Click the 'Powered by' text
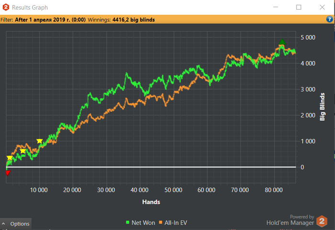The image size is (335, 230). [302, 217]
